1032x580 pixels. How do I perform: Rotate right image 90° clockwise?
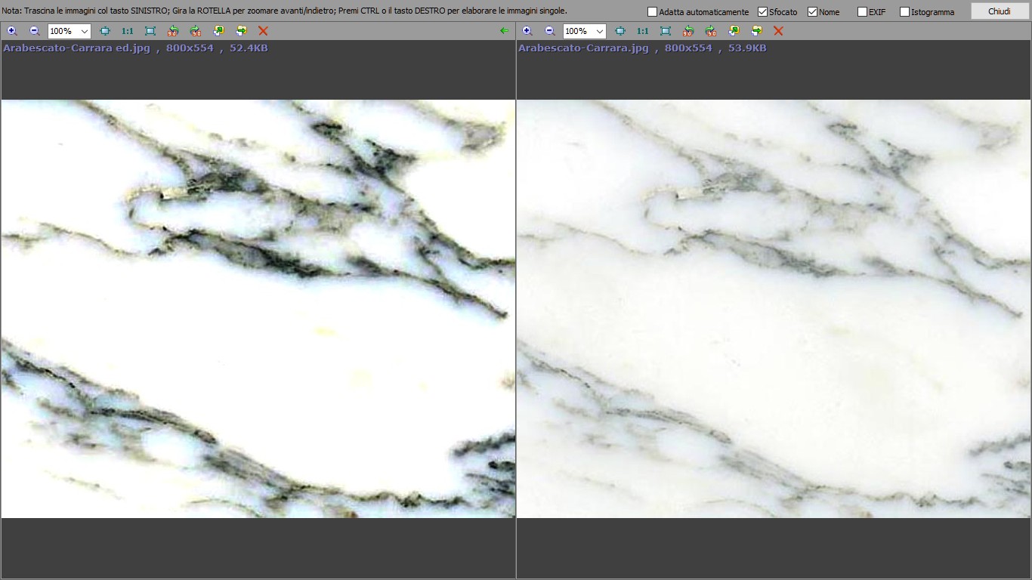pyautogui.click(x=711, y=31)
